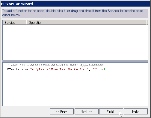
Task: Click the instruction text about adding a function
Action: pos(73,13)
